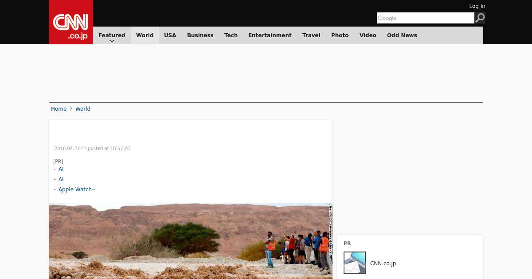Open the Odd News section
This screenshot has width=532, height=279.
point(402,35)
